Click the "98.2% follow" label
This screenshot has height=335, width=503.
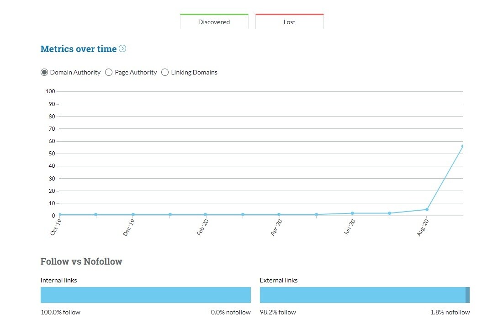[278, 312]
